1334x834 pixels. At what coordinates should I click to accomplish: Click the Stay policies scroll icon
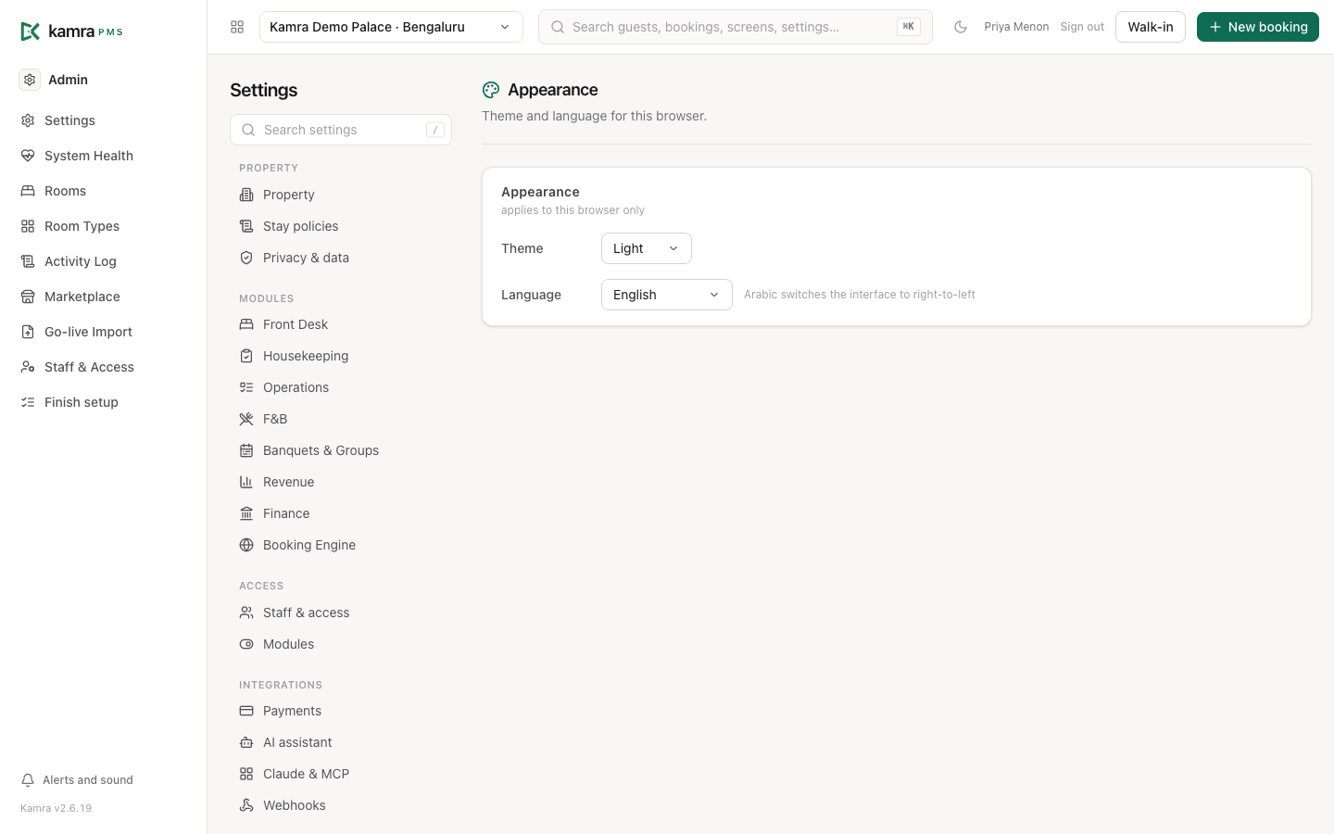tap(246, 226)
